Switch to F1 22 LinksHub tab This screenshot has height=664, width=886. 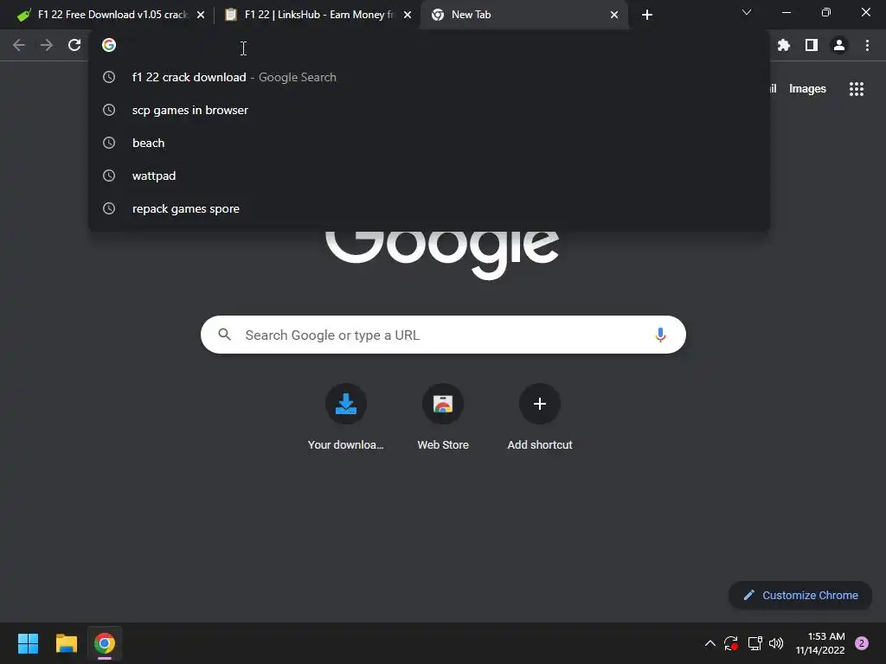point(319,16)
